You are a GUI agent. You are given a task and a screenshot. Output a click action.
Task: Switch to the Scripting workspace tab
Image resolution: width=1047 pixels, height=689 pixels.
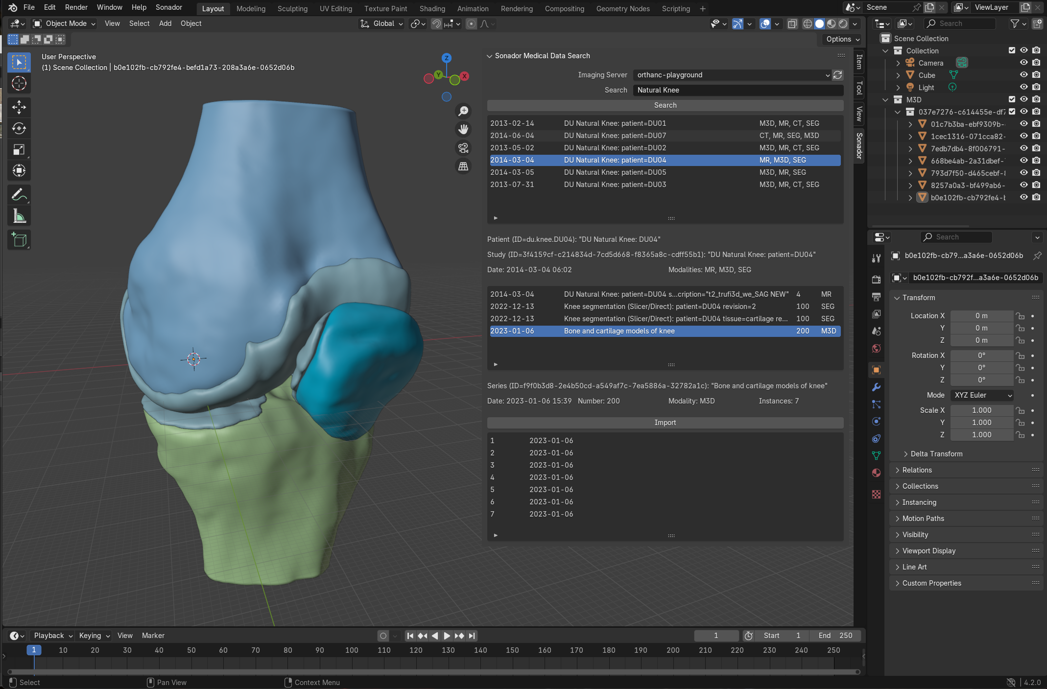click(676, 9)
